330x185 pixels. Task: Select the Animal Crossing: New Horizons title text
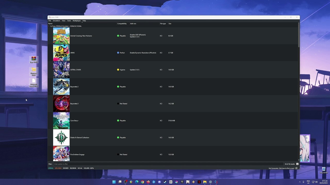pyautogui.click(x=81, y=36)
